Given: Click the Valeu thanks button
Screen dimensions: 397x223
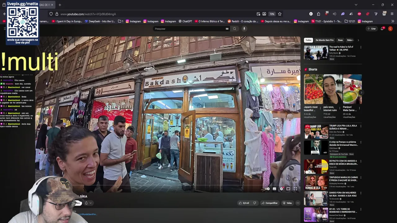Looking at the screenshot, I should click(x=287, y=203).
